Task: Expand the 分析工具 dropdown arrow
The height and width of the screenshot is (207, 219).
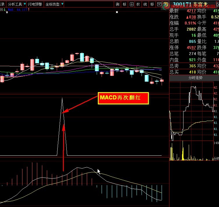Action: (25, 4)
